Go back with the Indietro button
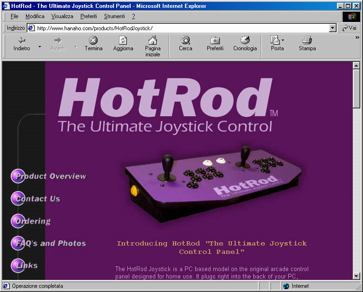This screenshot has width=363, height=292. (x=21, y=44)
